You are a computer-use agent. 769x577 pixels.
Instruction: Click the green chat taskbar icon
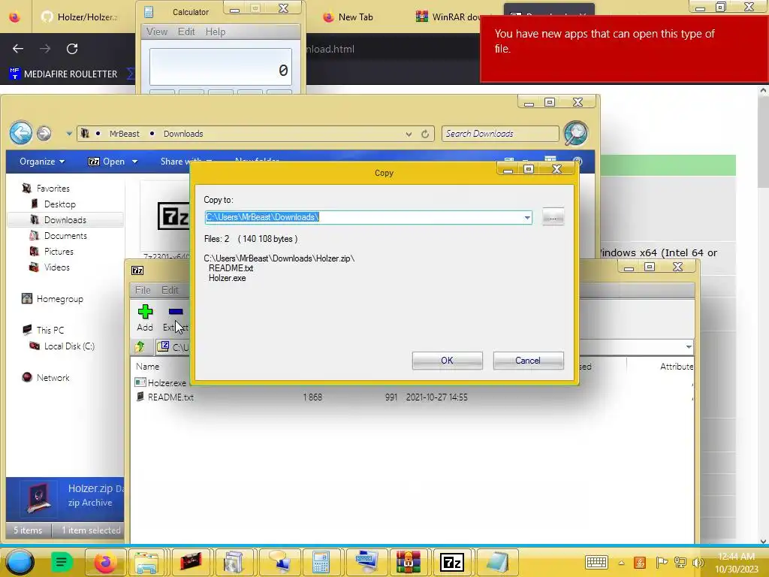click(x=62, y=562)
